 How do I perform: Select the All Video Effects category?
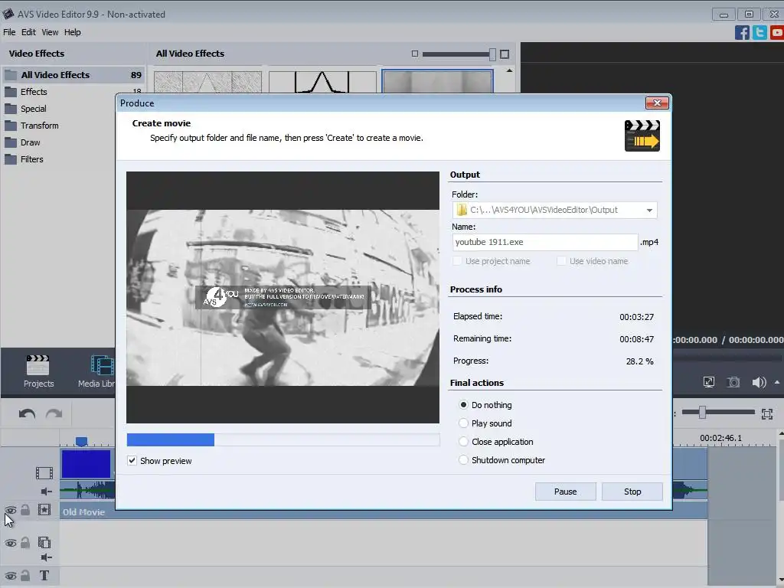pyautogui.click(x=73, y=75)
